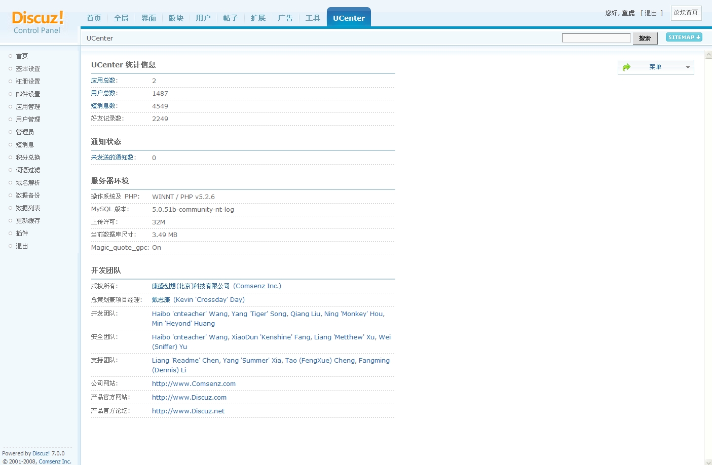The image size is (712, 465).
Task: Focus the search input field
Action: tap(596, 38)
